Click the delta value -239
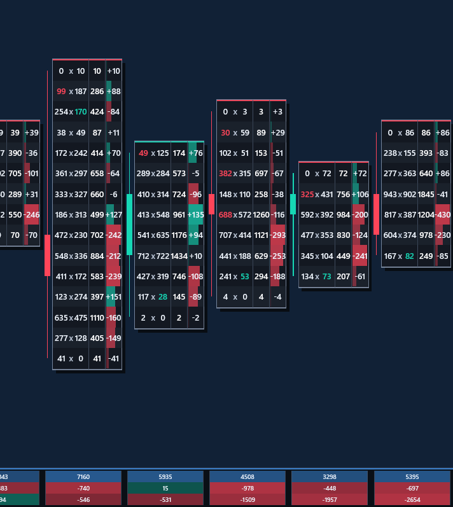The height and width of the screenshot is (507, 453). tap(113, 277)
